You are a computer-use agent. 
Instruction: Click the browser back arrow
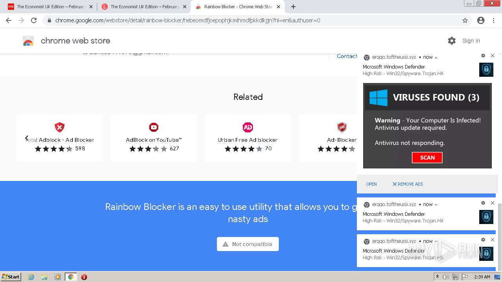coord(9,20)
